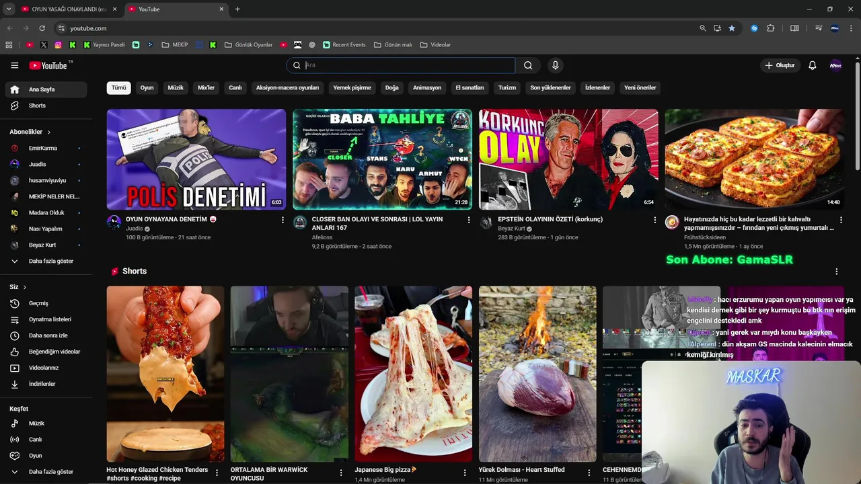Open Oynatma listeleri in sidebar
Image resolution: width=861 pixels, height=484 pixels.
(46, 319)
